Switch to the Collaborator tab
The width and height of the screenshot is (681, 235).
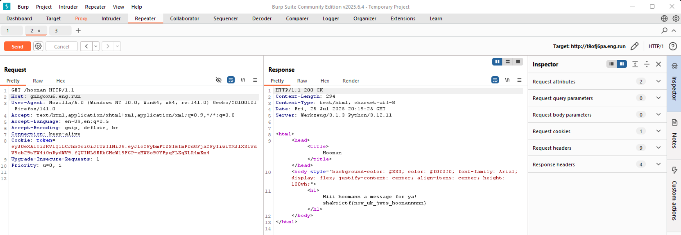[x=185, y=19]
